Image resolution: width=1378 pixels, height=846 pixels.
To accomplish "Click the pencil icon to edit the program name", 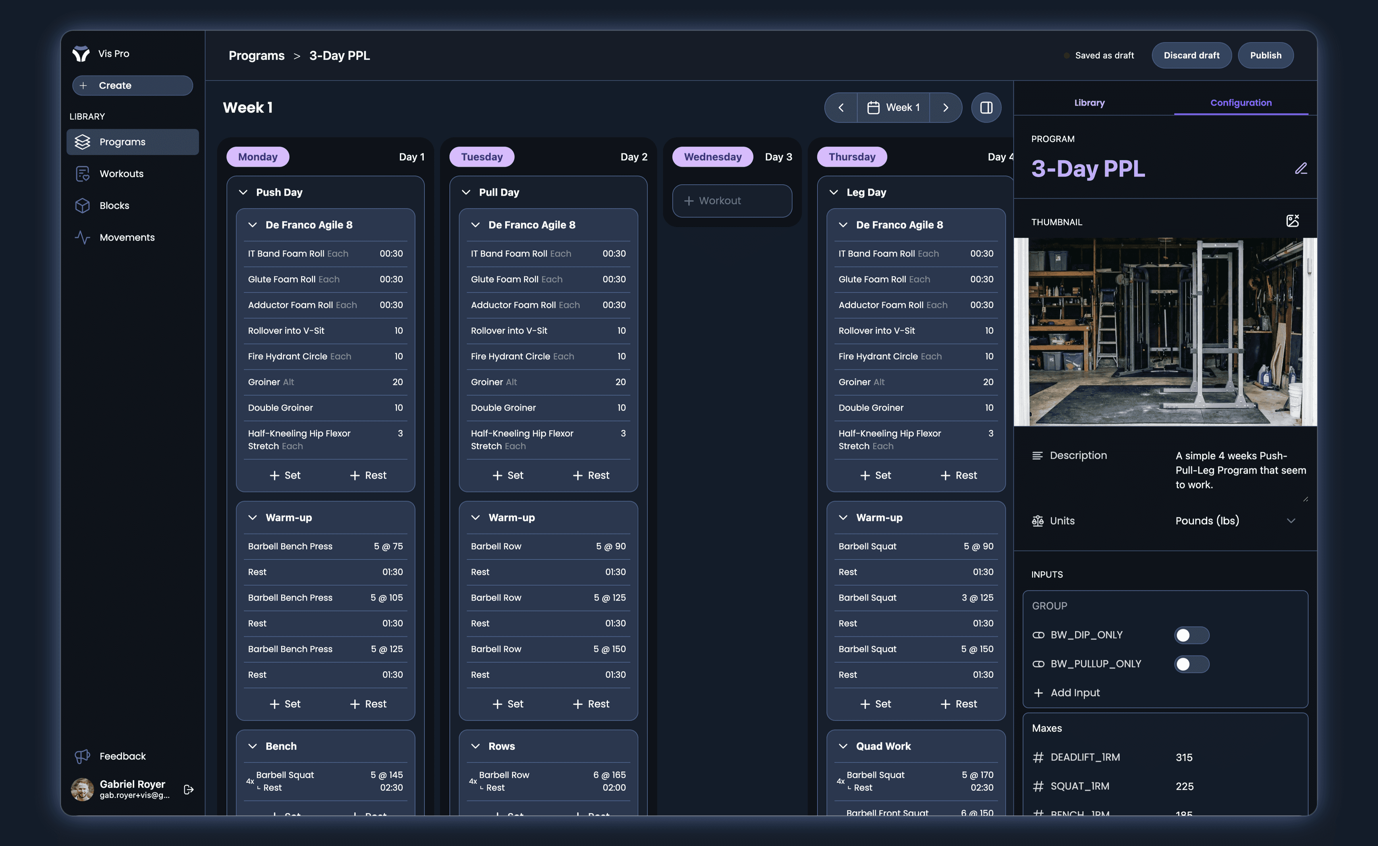I will 1300,168.
